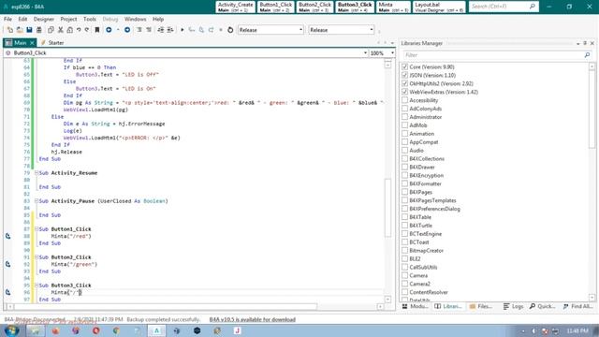Run the project with the play icon
This screenshot has height=337, width=599.
tap(183, 30)
